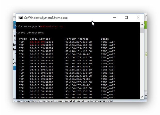The height and width of the screenshot is (115, 160).
Task: Maximize the cmd.exe window
Action: point(126,17)
